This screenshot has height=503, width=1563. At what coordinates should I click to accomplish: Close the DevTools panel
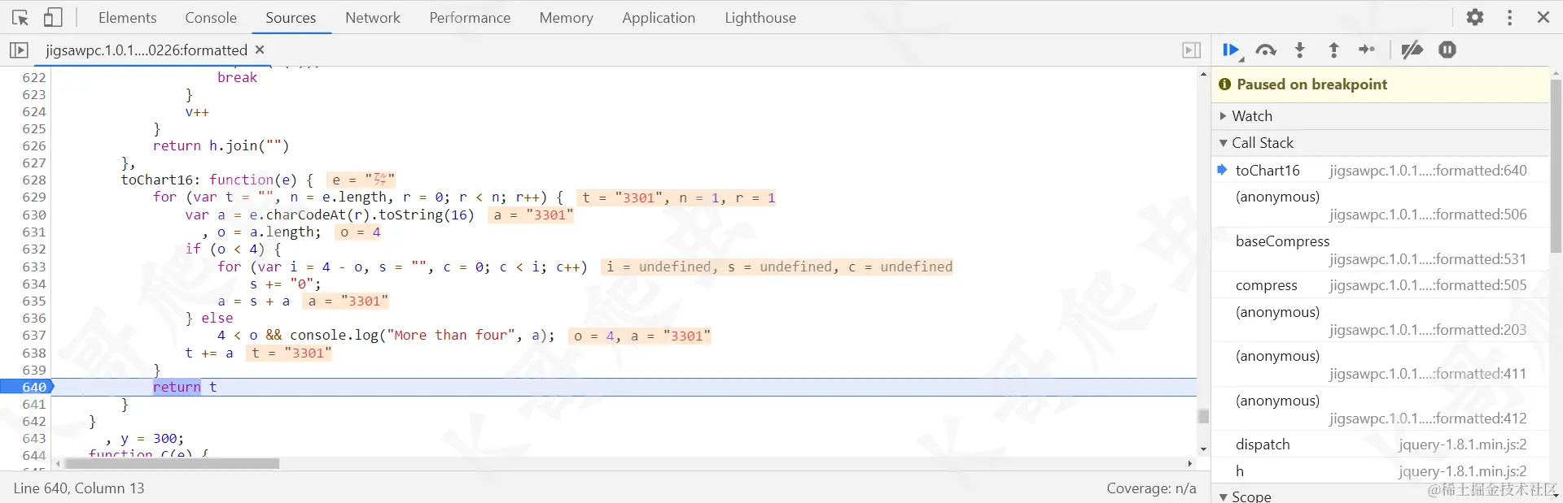(1543, 17)
